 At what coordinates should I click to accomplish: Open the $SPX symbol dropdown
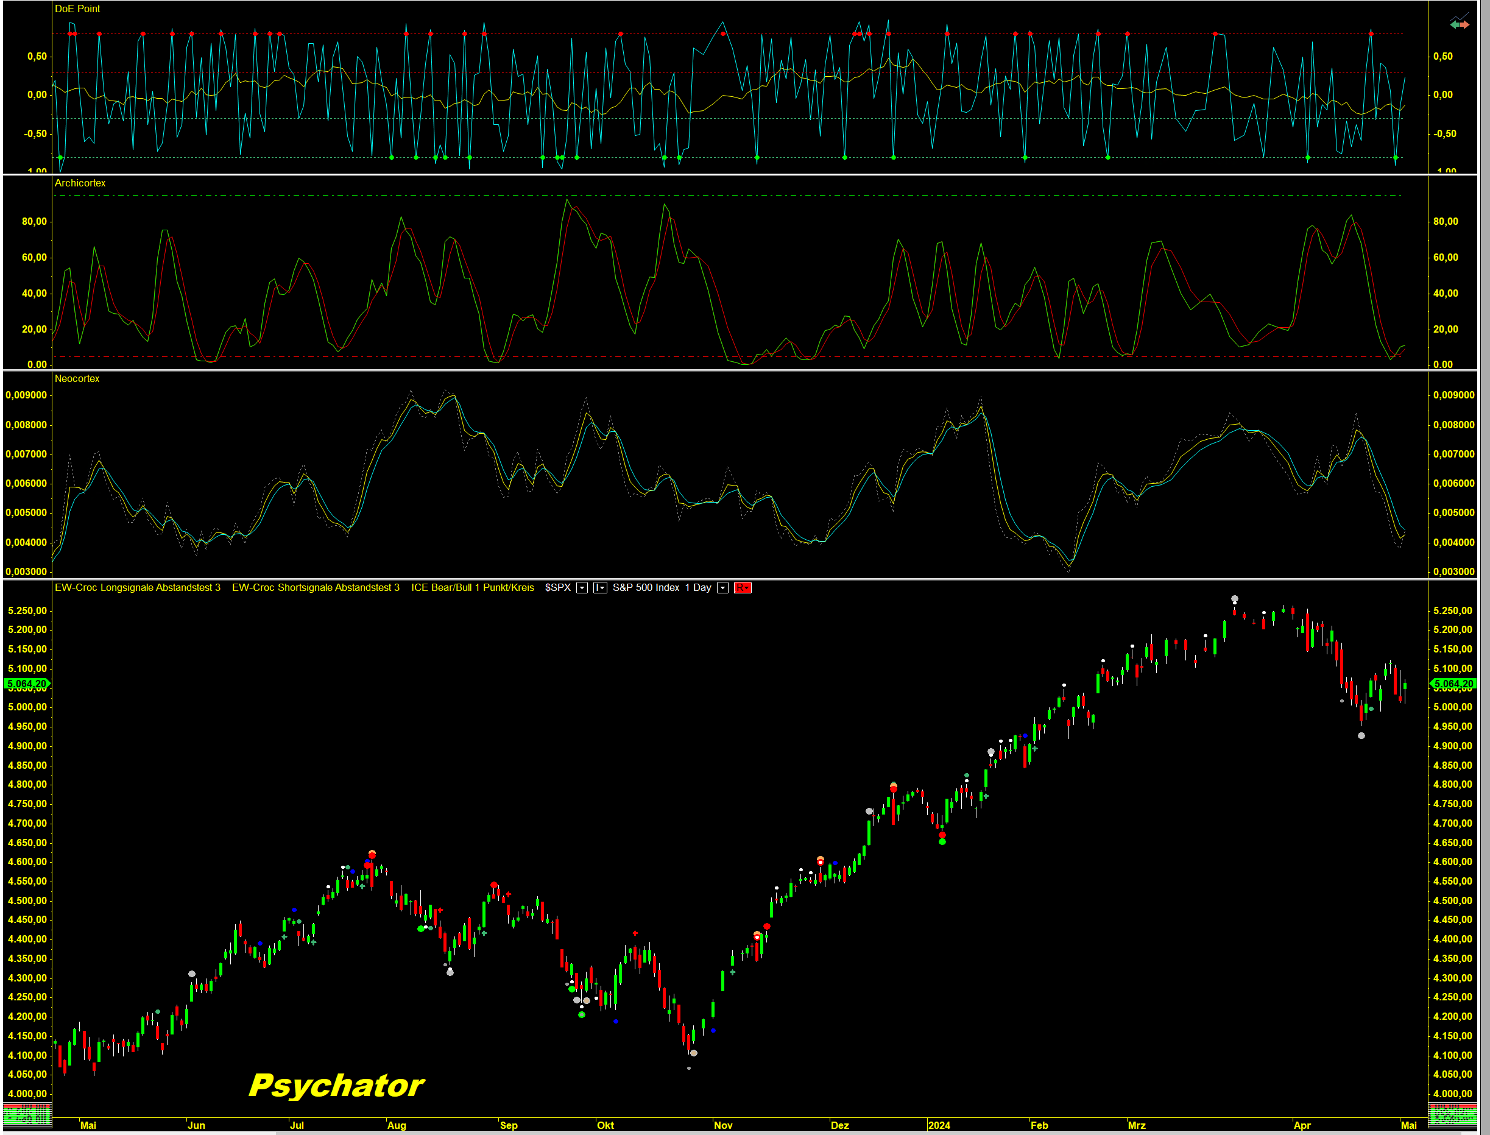(582, 588)
